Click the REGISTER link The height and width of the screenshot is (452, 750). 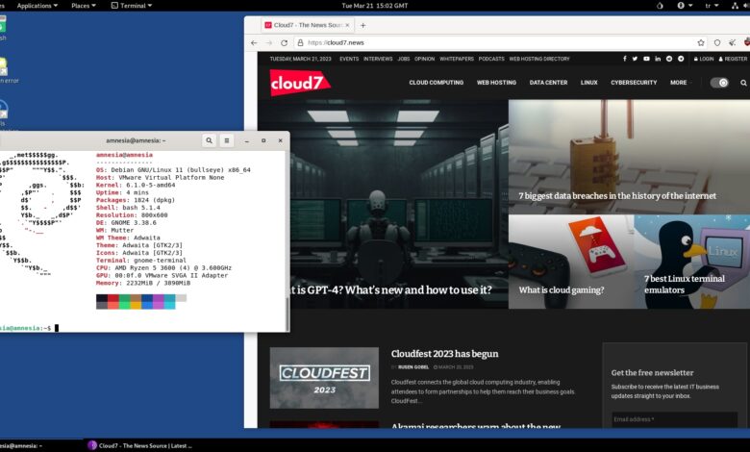[733, 59]
